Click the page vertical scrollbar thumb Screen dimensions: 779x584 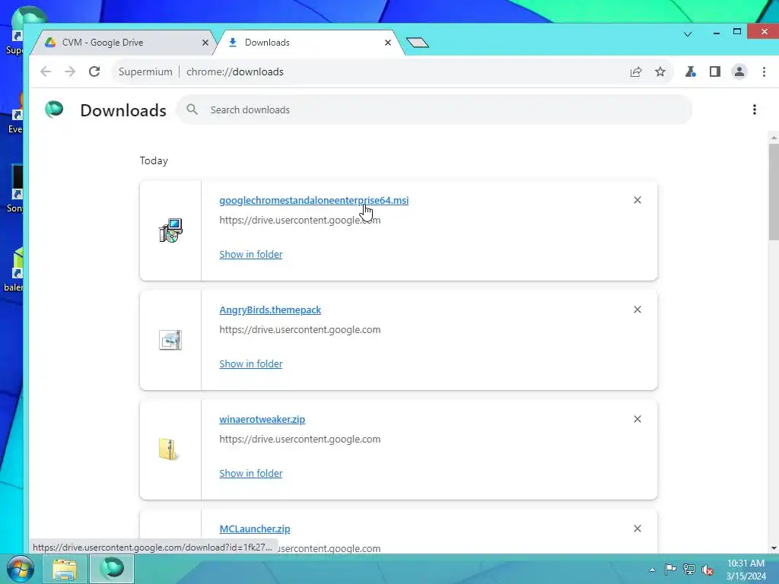pyautogui.click(x=774, y=191)
